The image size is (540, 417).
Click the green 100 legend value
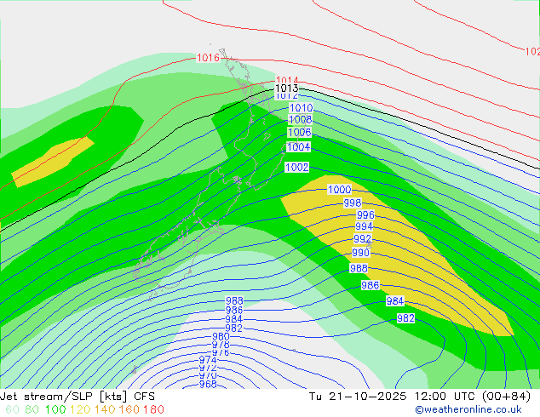click(x=55, y=409)
